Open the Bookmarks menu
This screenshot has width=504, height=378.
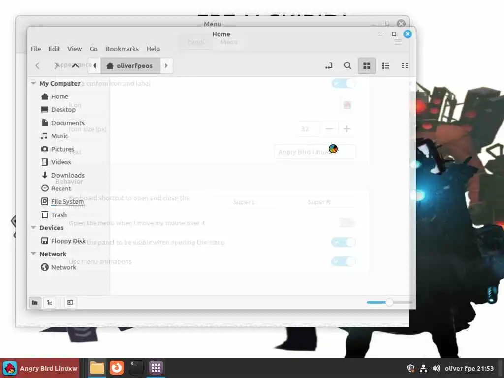[122, 49]
